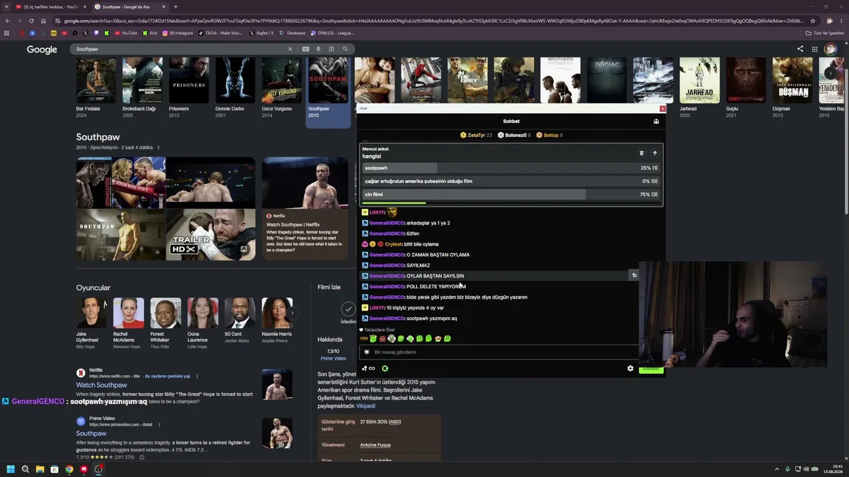Start Google voice search microphone
849x477 pixels.
click(318, 49)
